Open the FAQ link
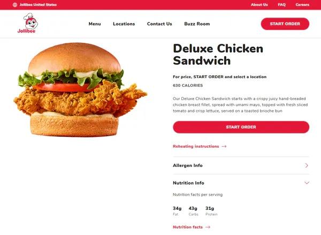Viewport: 321px width, 235px height. (281, 5)
